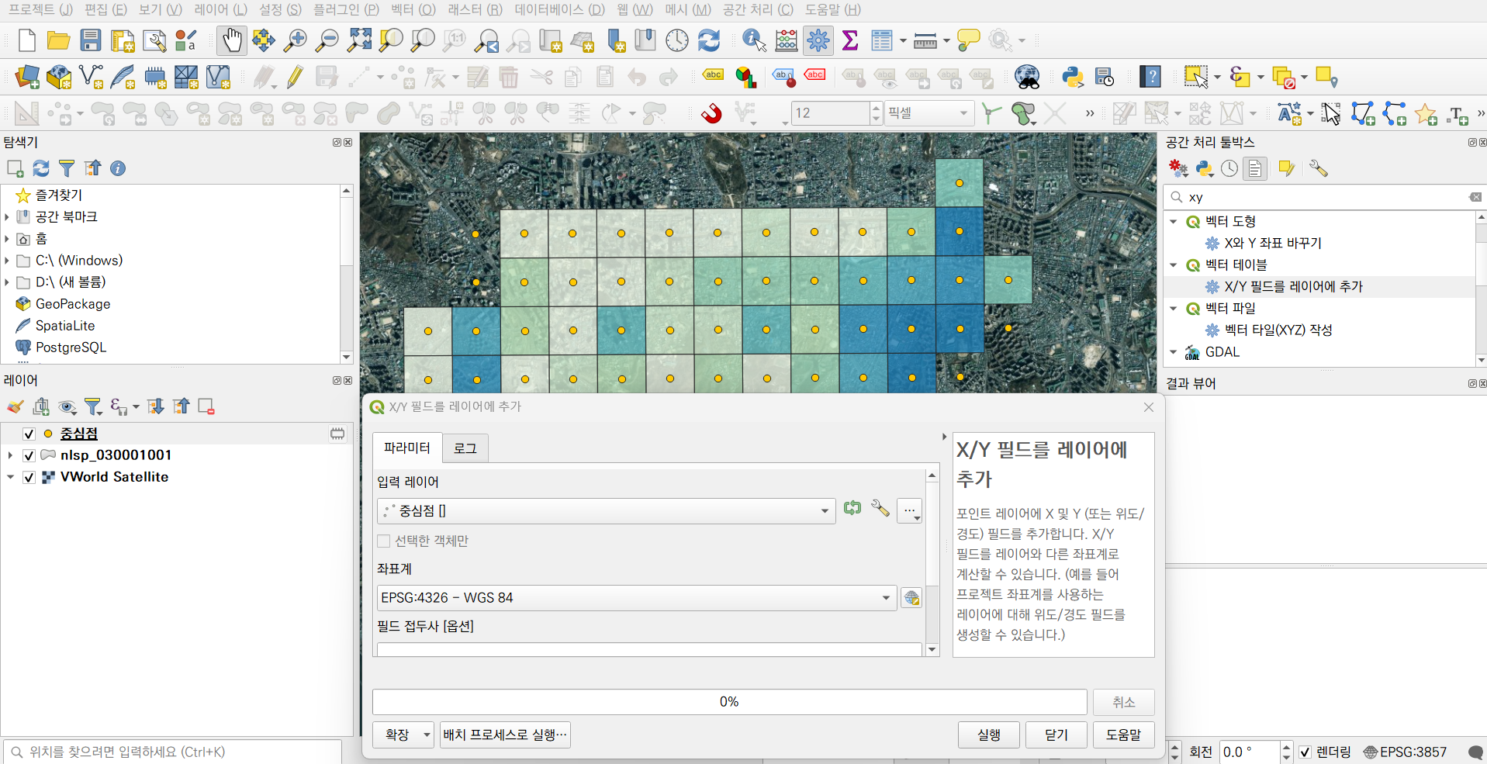Switch to the 로그 tab
Image resolution: width=1487 pixels, height=764 pixels.
[465, 448]
